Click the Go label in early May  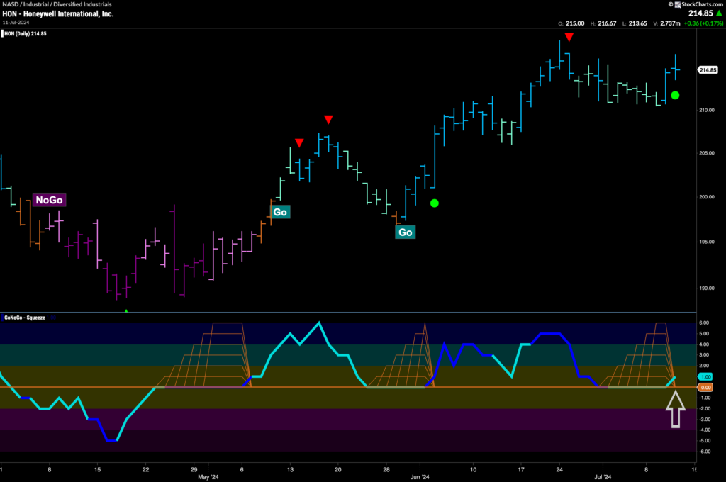tap(280, 211)
